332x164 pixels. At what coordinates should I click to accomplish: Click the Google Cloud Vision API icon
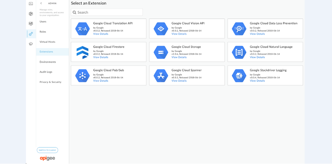[161, 29]
